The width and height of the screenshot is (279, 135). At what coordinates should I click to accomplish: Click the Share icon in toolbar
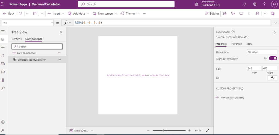pyautogui.click(x=225, y=14)
